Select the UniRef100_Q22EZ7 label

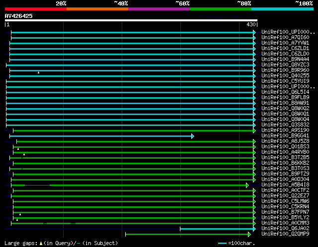point(285,196)
